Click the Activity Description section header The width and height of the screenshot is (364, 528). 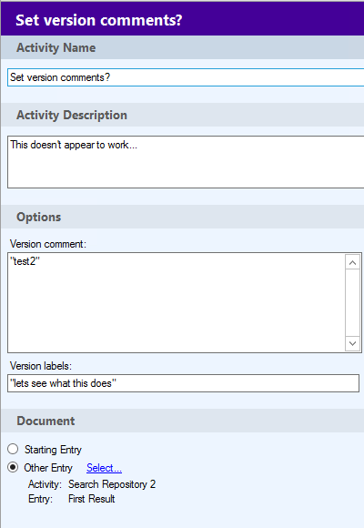pos(182,116)
